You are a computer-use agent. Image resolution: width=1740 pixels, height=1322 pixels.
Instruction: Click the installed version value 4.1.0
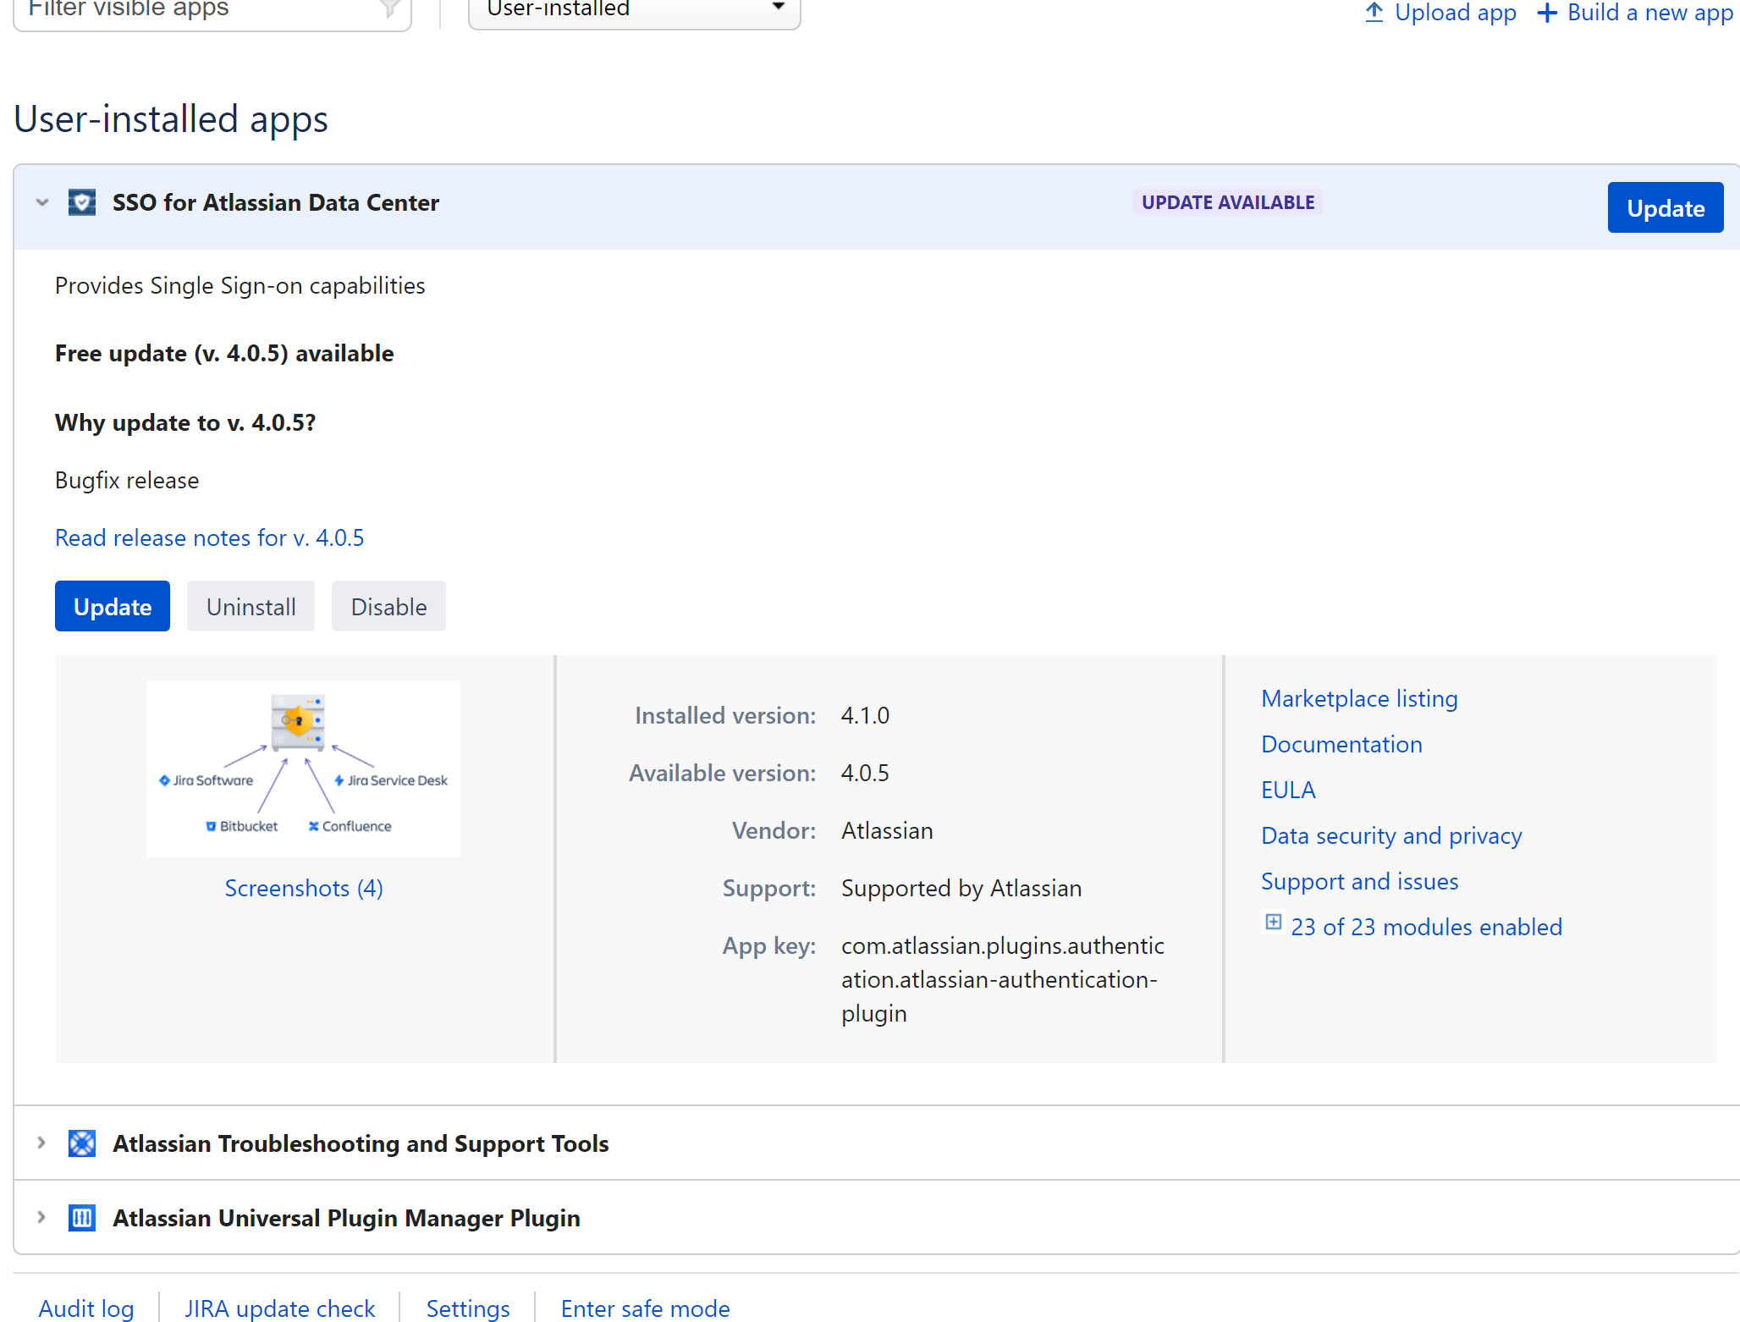click(x=865, y=715)
